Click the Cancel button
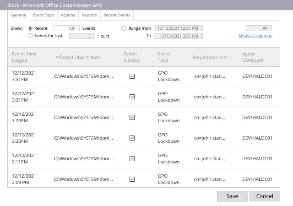The height and width of the screenshot is (206, 293). click(265, 196)
